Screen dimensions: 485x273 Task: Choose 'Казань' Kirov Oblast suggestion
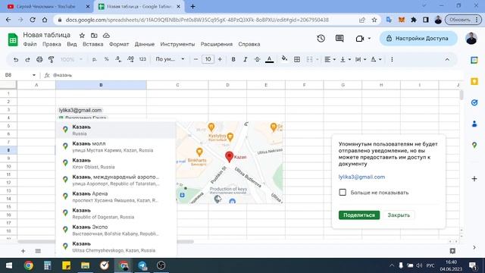click(116, 164)
